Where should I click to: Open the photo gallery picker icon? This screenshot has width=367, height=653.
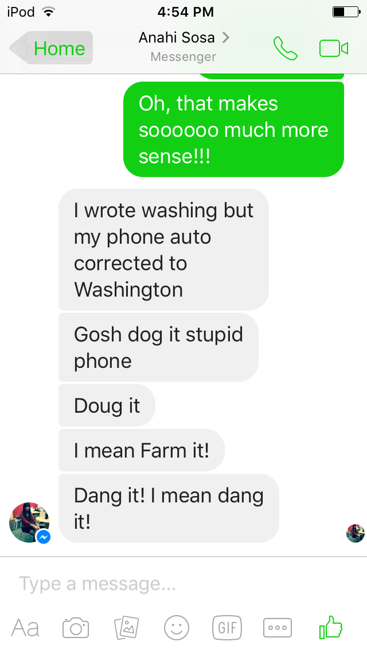click(x=126, y=628)
